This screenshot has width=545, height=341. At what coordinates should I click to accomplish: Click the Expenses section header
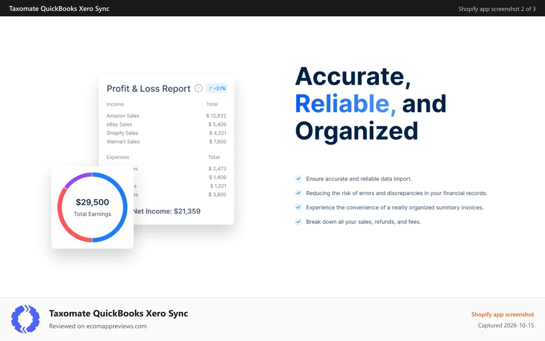[x=118, y=157]
